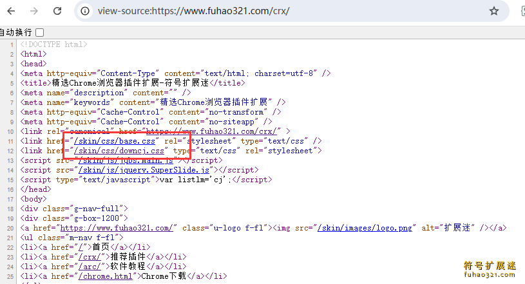
Task: Open the /skin/images/logo.png image link
Action: click(365, 228)
